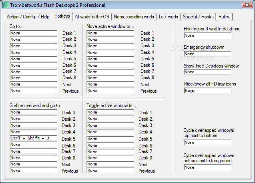The width and height of the screenshot is (255, 183).
Task: Click the Ctrl + Shift + D hotkey field
Action: pyautogui.click(x=34, y=138)
